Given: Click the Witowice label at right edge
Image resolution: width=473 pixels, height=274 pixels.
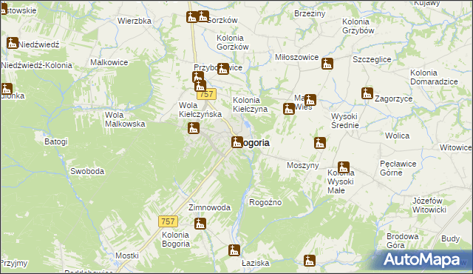Looking at the screenshot, I should coord(455,147).
